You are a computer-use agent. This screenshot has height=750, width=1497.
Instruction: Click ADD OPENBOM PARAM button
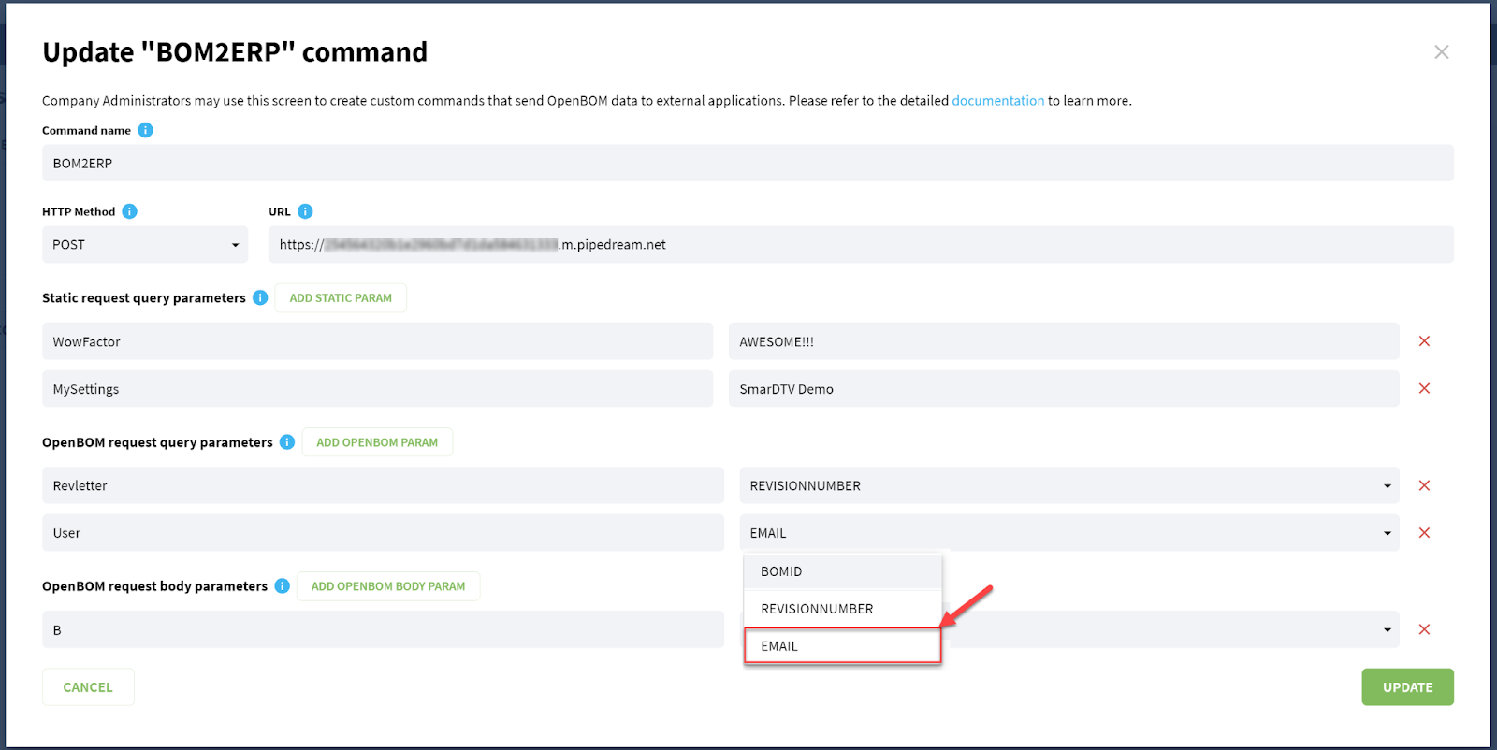pos(377,442)
